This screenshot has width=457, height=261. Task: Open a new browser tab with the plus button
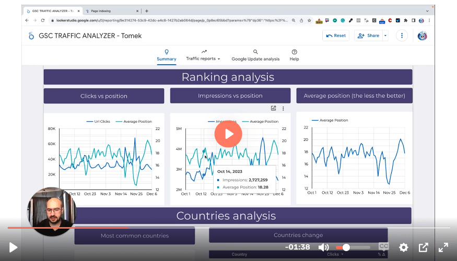147,11
